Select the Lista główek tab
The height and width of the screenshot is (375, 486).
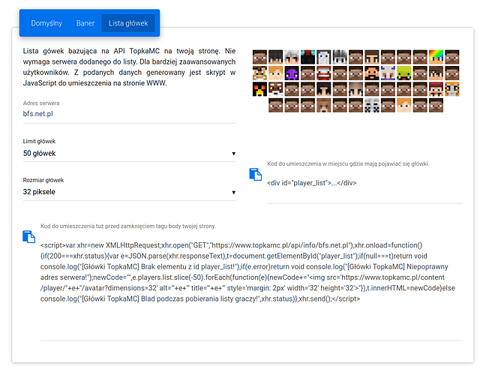(x=128, y=23)
